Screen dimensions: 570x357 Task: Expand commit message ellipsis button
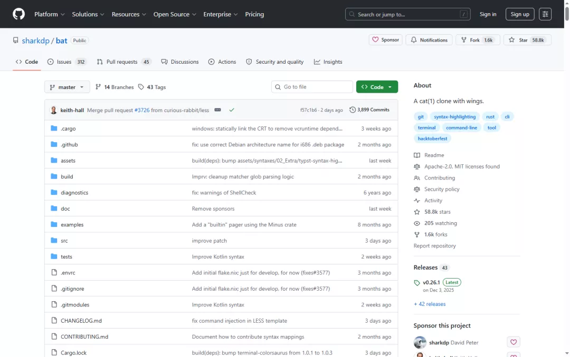point(217,110)
